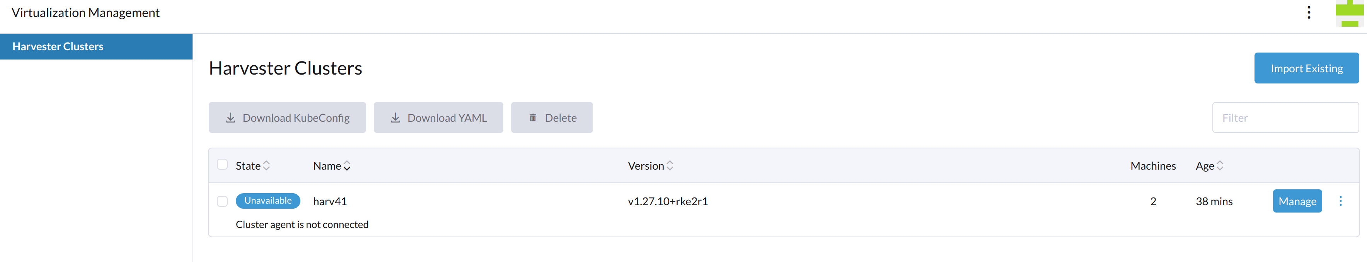Screen dimensions: 1367x262
Task: Click the Unavailable state badge
Action: point(268,201)
